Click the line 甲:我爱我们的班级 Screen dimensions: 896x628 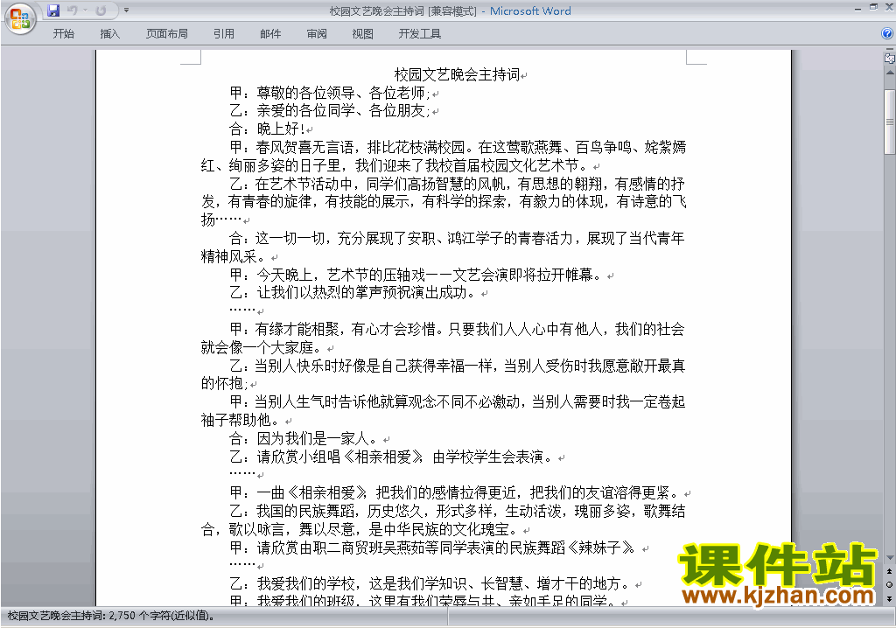(423, 600)
